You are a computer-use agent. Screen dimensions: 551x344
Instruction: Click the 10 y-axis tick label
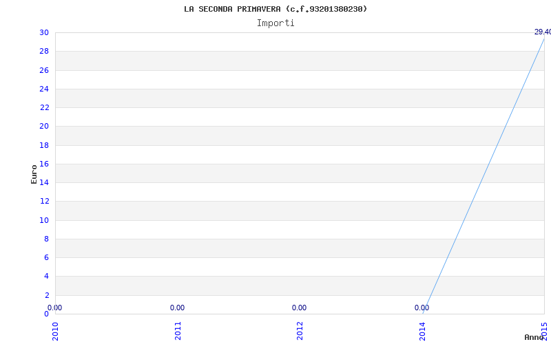44,220
